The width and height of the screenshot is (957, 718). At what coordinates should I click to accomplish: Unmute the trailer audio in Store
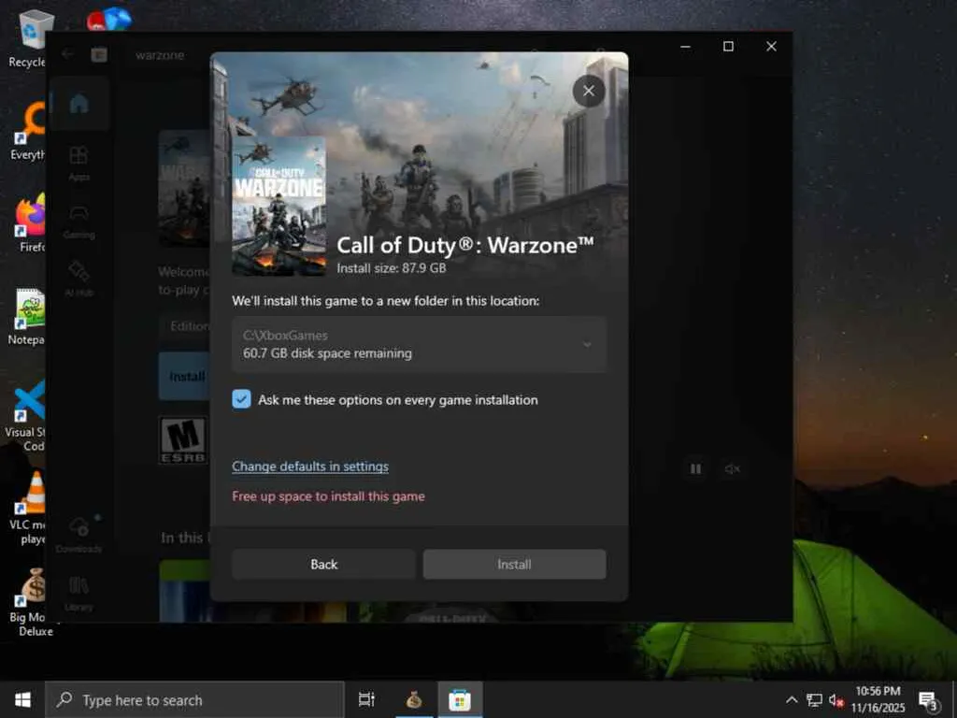pos(732,469)
